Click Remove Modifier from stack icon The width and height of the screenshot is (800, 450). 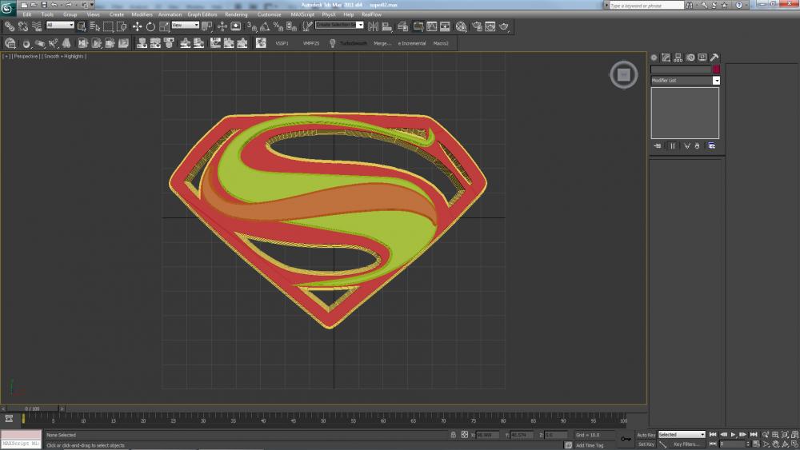[x=697, y=146]
